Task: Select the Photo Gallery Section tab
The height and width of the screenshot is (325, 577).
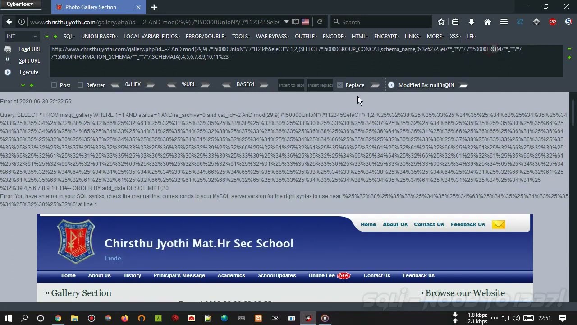Action: (x=98, y=7)
